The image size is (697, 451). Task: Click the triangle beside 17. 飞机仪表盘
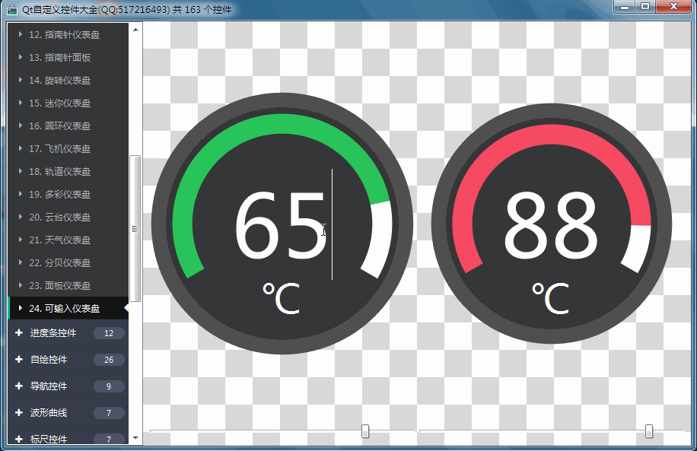(x=21, y=148)
